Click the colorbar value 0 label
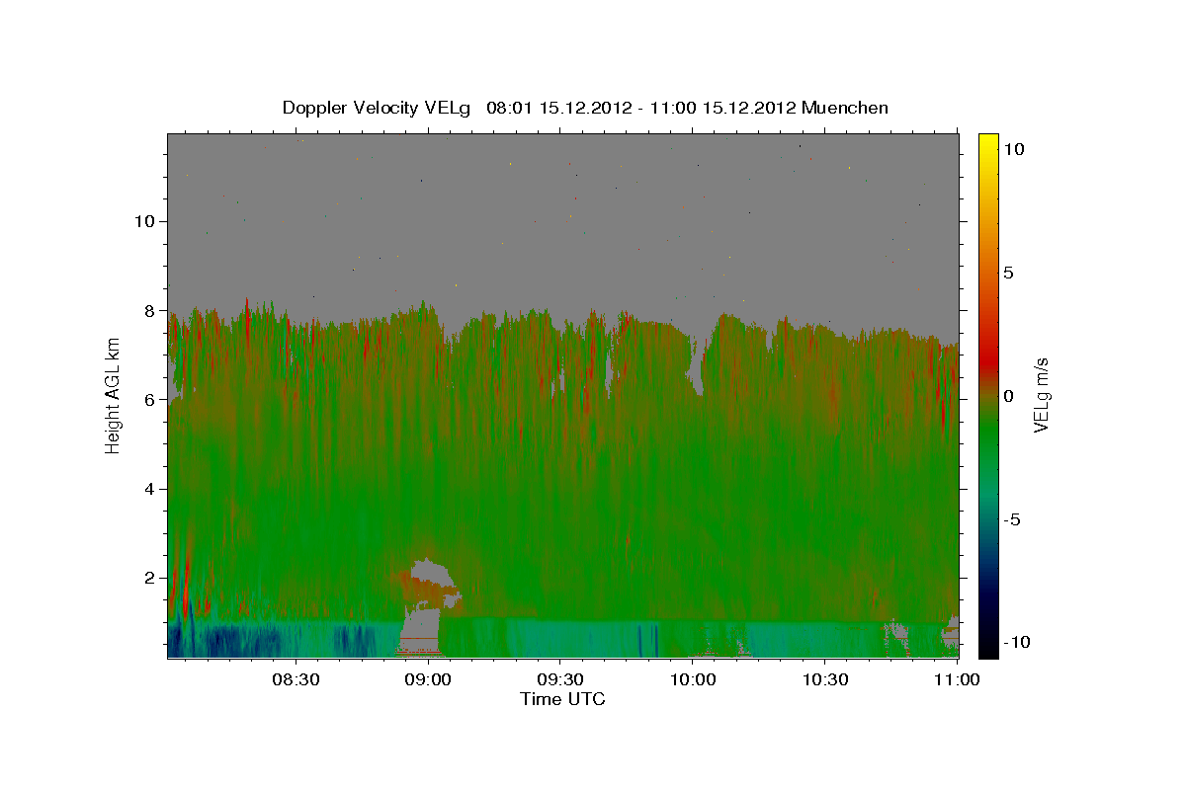 (x=1008, y=396)
